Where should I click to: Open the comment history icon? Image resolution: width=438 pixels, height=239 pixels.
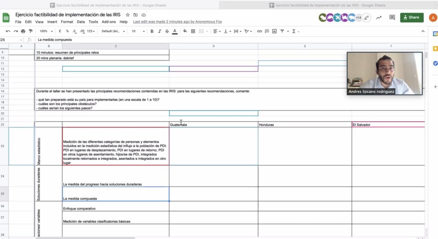point(392,18)
